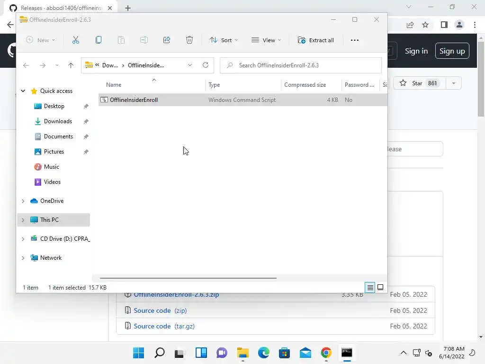Click the Chrome share page icon

(410, 25)
